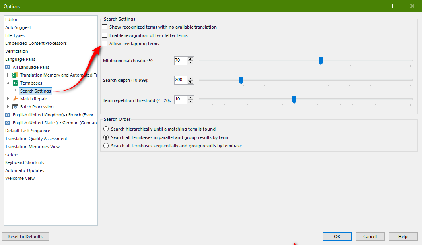The image size is (422, 245).
Task: Increase Term repetition threshold with up arrow
Action: click(x=191, y=98)
